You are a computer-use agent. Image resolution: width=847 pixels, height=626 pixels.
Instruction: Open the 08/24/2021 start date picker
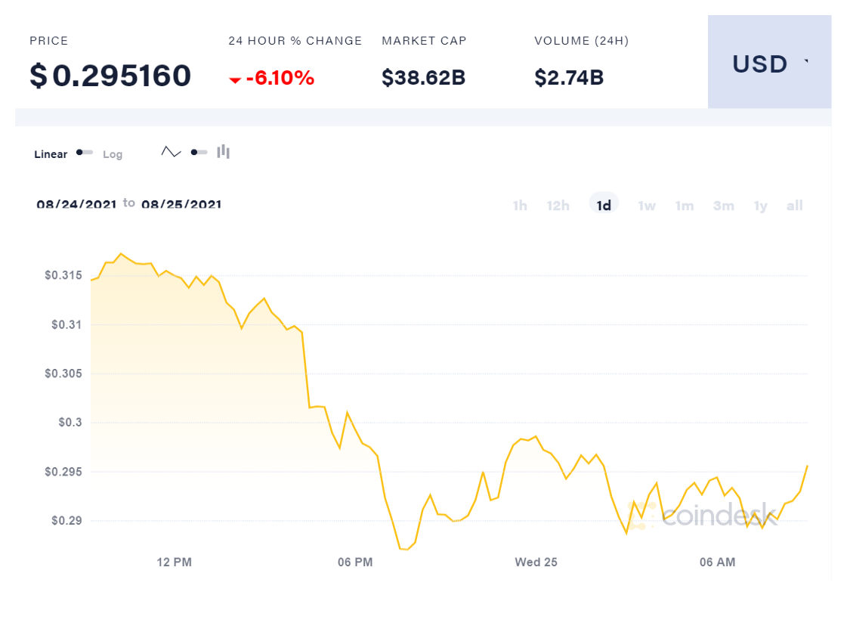[76, 204]
